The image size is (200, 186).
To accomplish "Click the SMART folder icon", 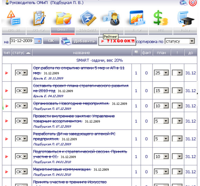I will click(63, 18).
